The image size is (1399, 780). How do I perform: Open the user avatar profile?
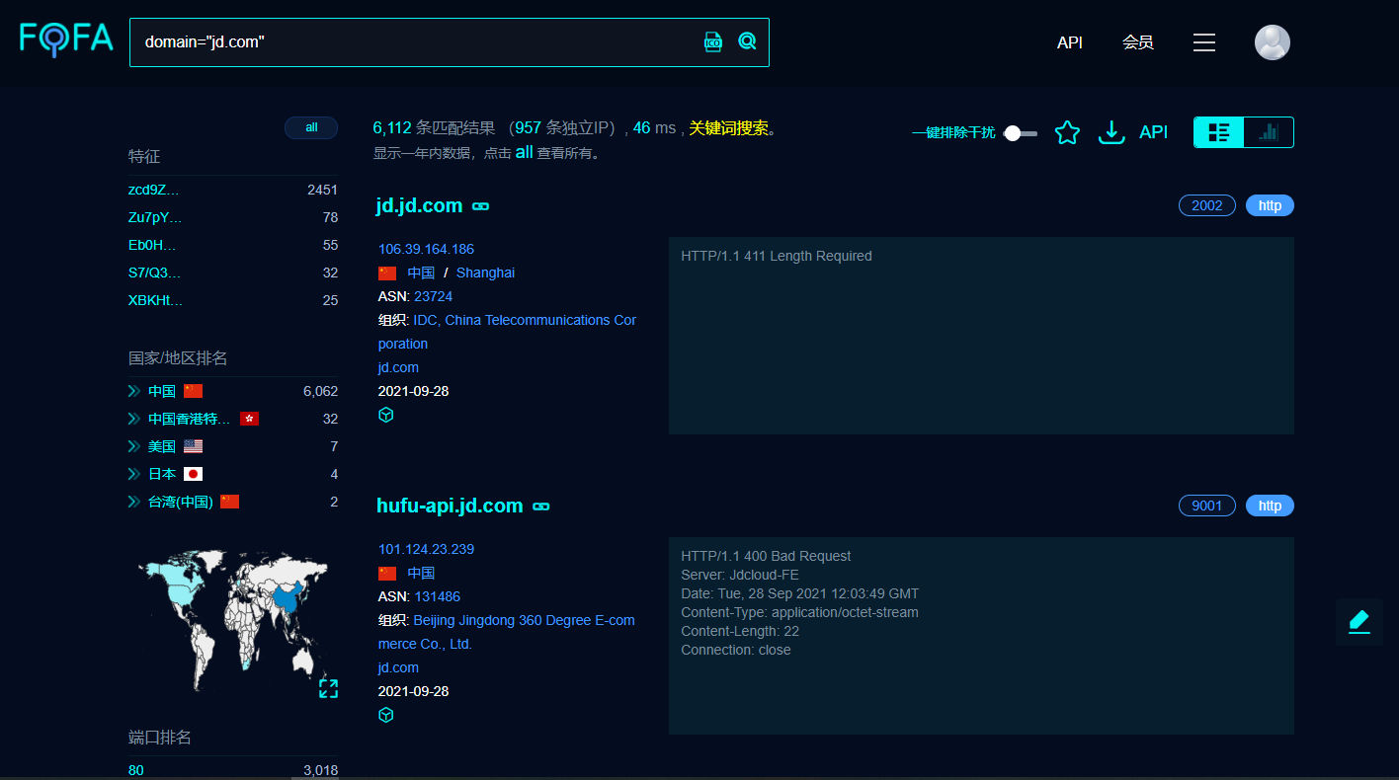[1273, 42]
